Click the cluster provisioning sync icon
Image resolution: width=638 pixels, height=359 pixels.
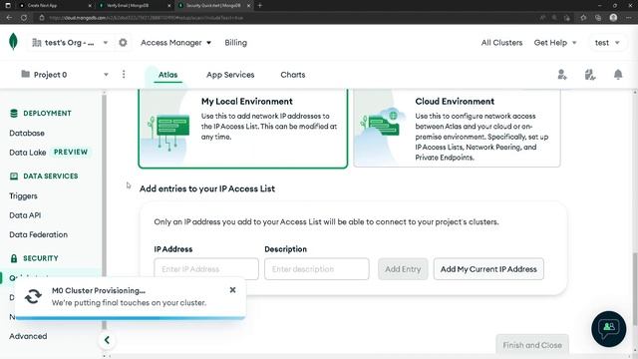33,296
